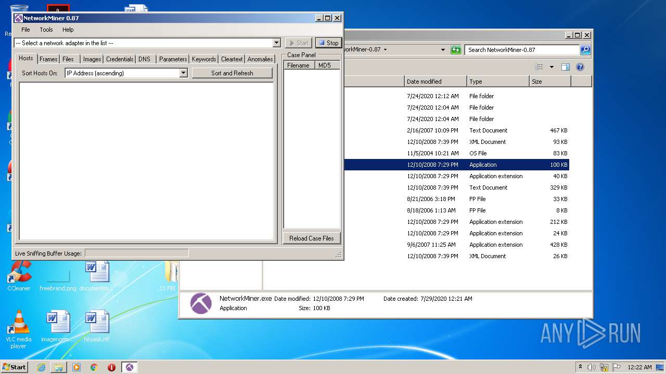
Task: Click the Explorer search magnifier icon
Action: [x=585, y=50]
